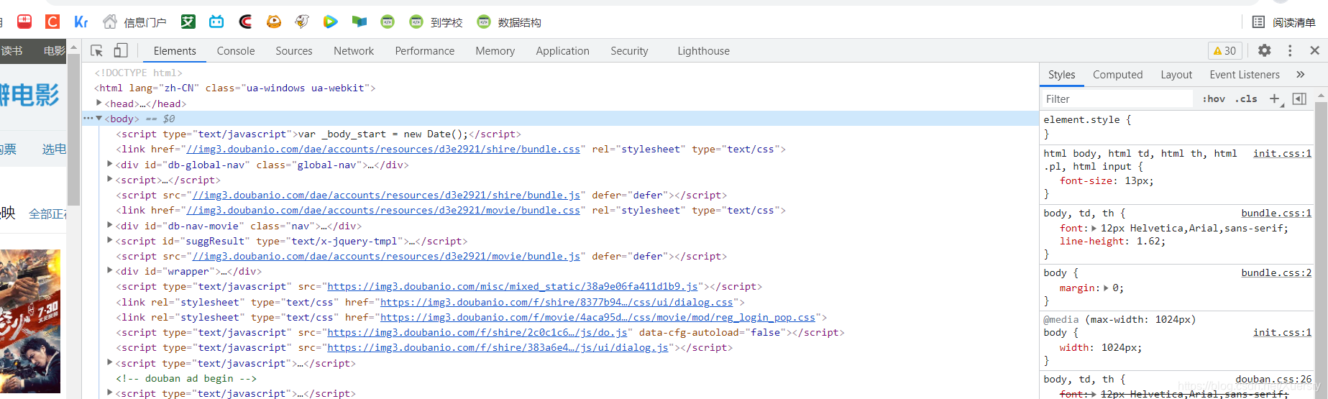
Task: Switch to the Performance tab
Action: click(425, 51)
